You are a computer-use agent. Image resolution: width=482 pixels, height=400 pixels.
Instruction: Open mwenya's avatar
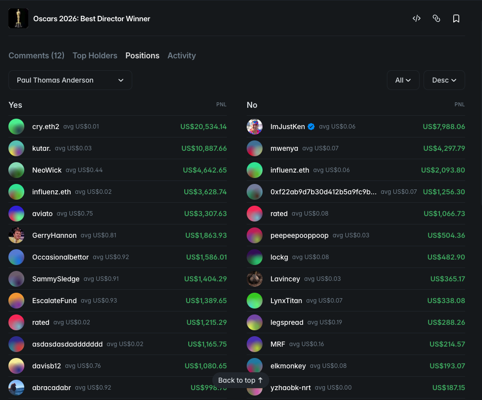pos(255,148)
